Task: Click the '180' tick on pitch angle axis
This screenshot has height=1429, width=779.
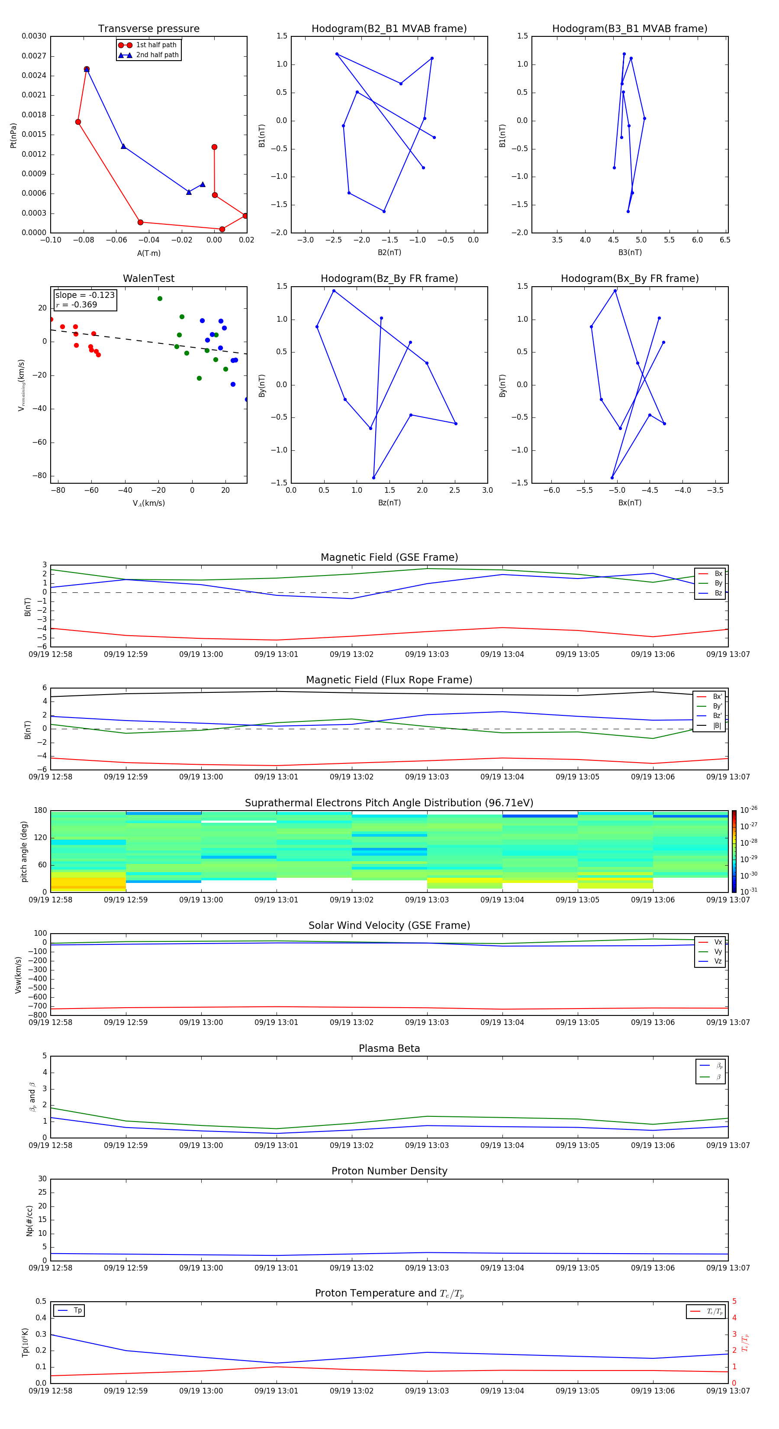Action: pos(41,811)
